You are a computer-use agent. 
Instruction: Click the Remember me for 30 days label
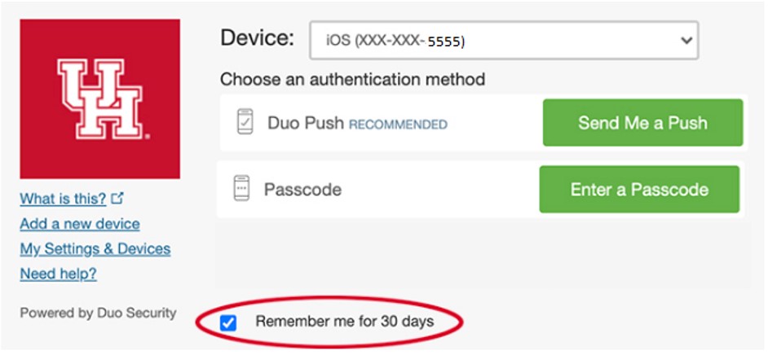(344, 322)
